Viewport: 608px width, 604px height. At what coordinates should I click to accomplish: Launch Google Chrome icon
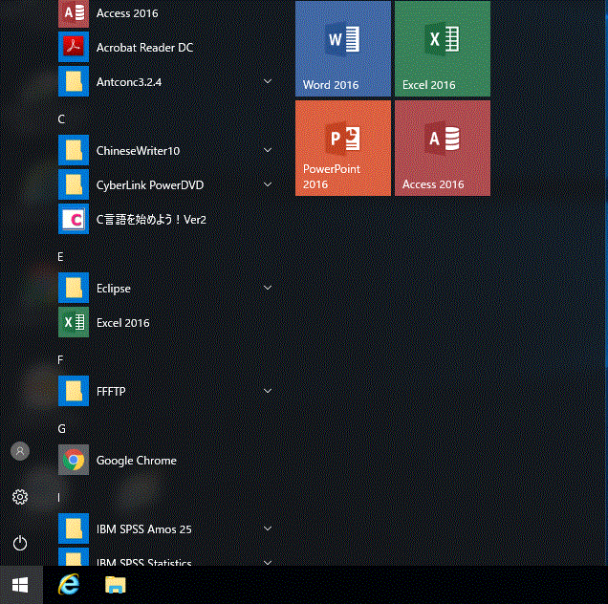[74, 460]
